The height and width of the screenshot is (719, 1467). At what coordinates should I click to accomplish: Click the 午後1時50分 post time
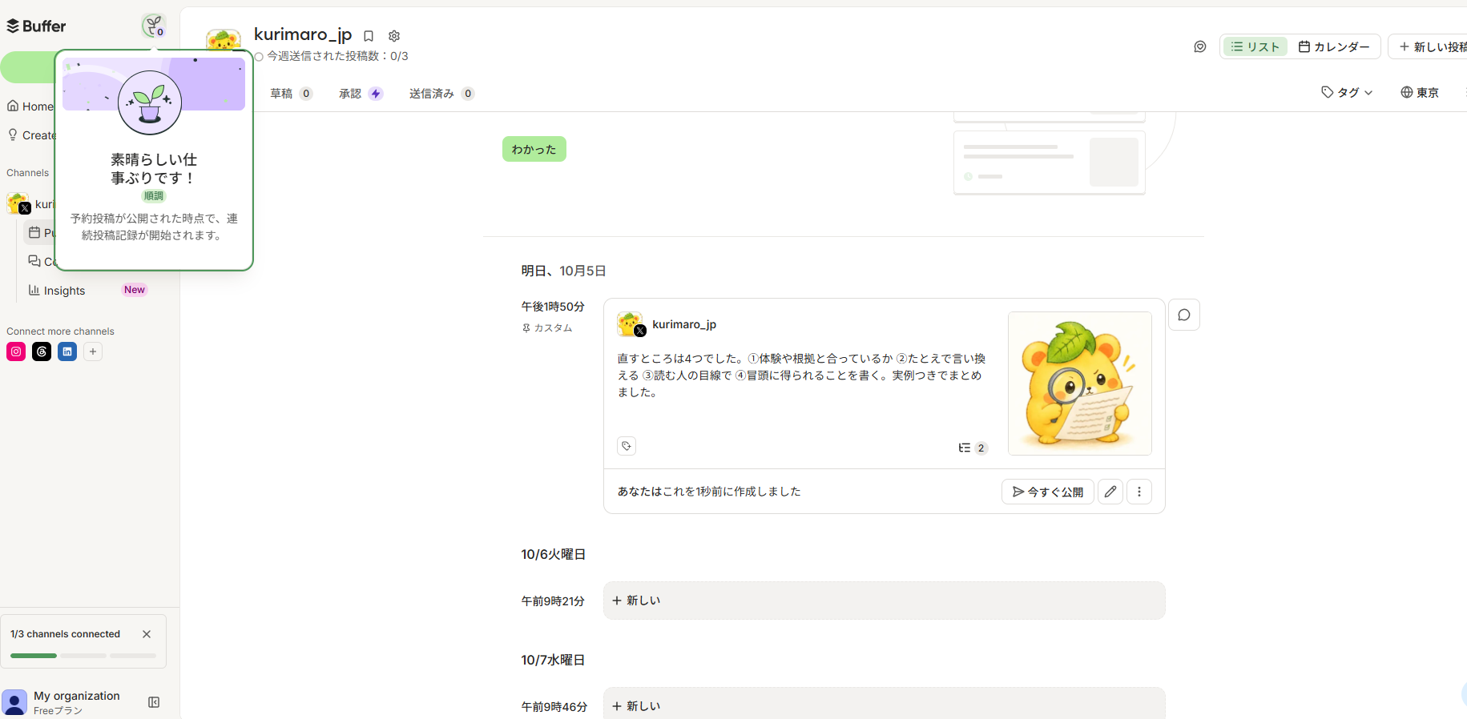[x=553, y=307]
